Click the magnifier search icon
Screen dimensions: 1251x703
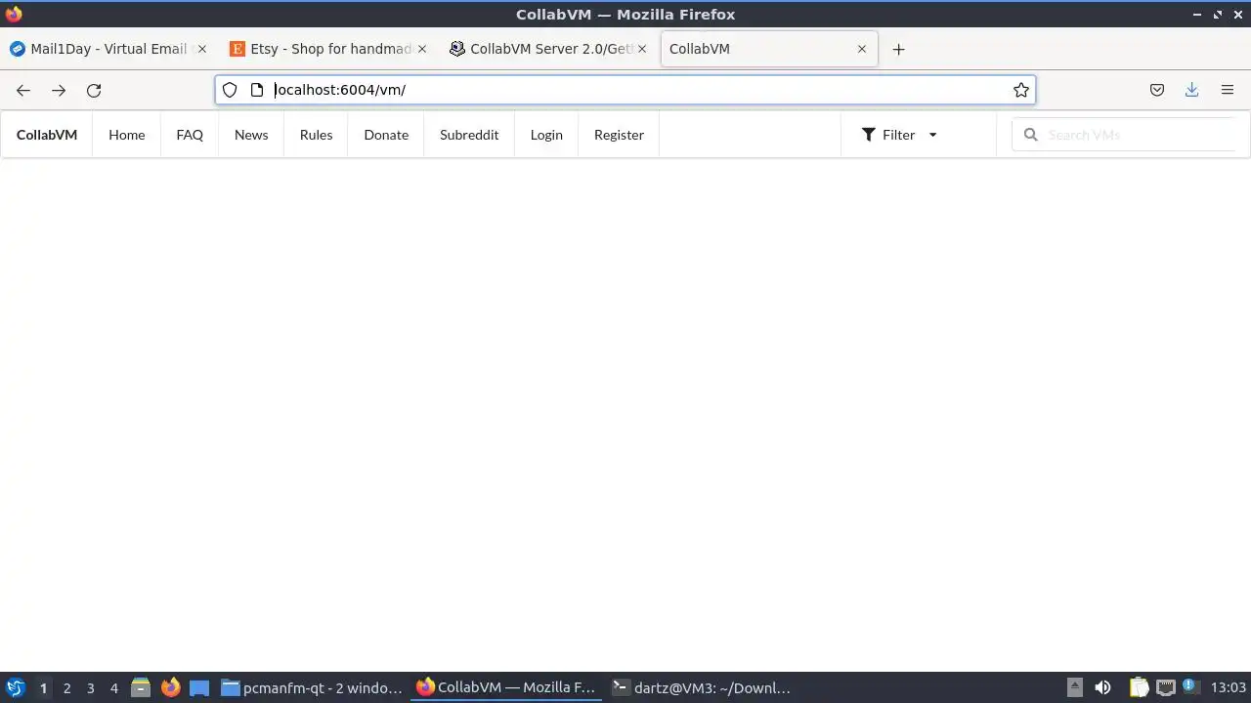[x=1030, y=135]
